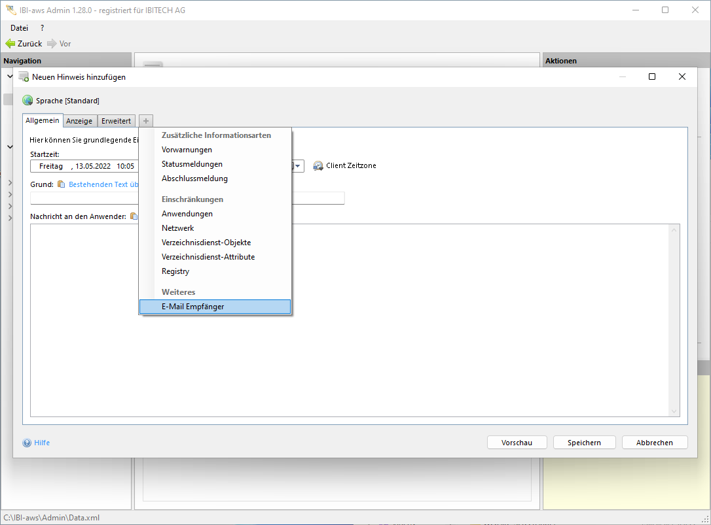711x525 pixels.
Task: Click the message text area scrollbar down arrow
Action: (674, 411)
